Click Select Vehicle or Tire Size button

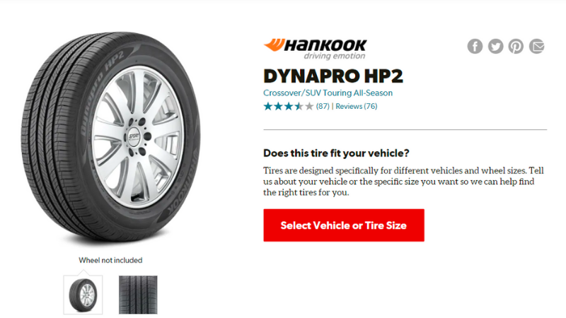click(x=344, y=225)
